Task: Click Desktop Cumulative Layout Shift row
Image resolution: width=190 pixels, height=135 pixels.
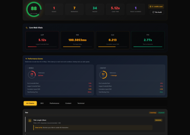Action: tap(131, 89)
